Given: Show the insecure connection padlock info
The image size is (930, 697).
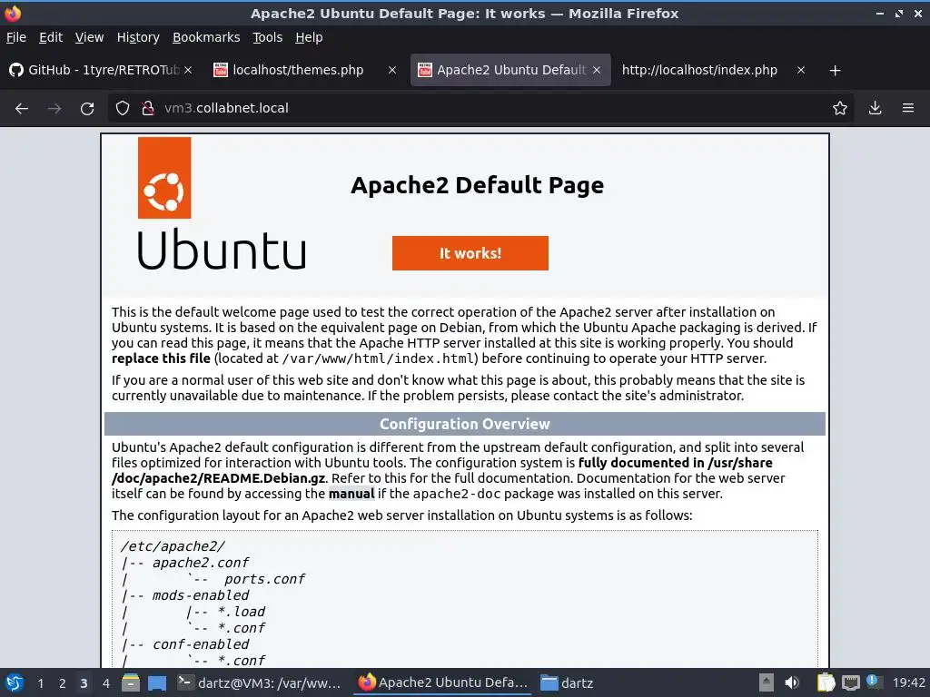Looking at the screenshot, I should click(x=148, y=108).
